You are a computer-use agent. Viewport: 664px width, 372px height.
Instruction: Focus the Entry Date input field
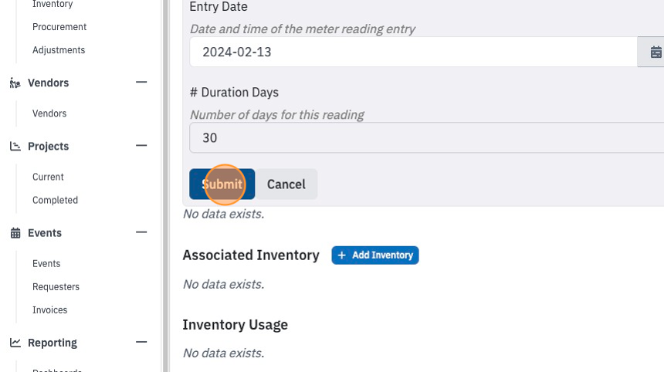coord(413,52)
